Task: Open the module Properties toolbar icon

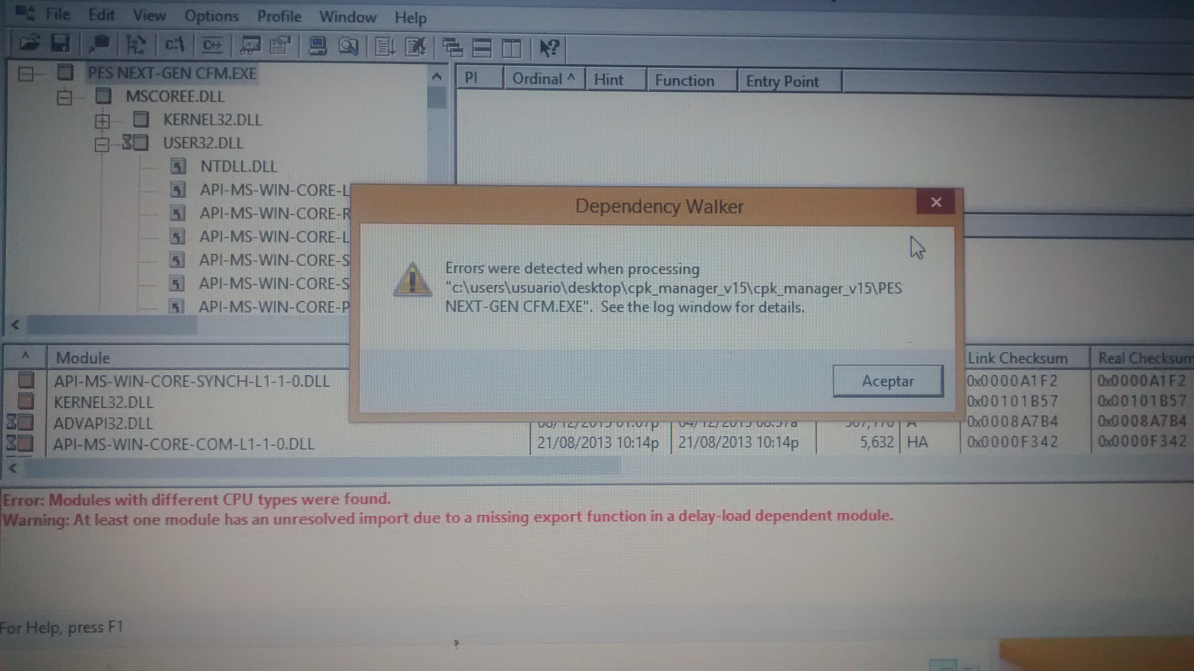Action: [280, 46]
